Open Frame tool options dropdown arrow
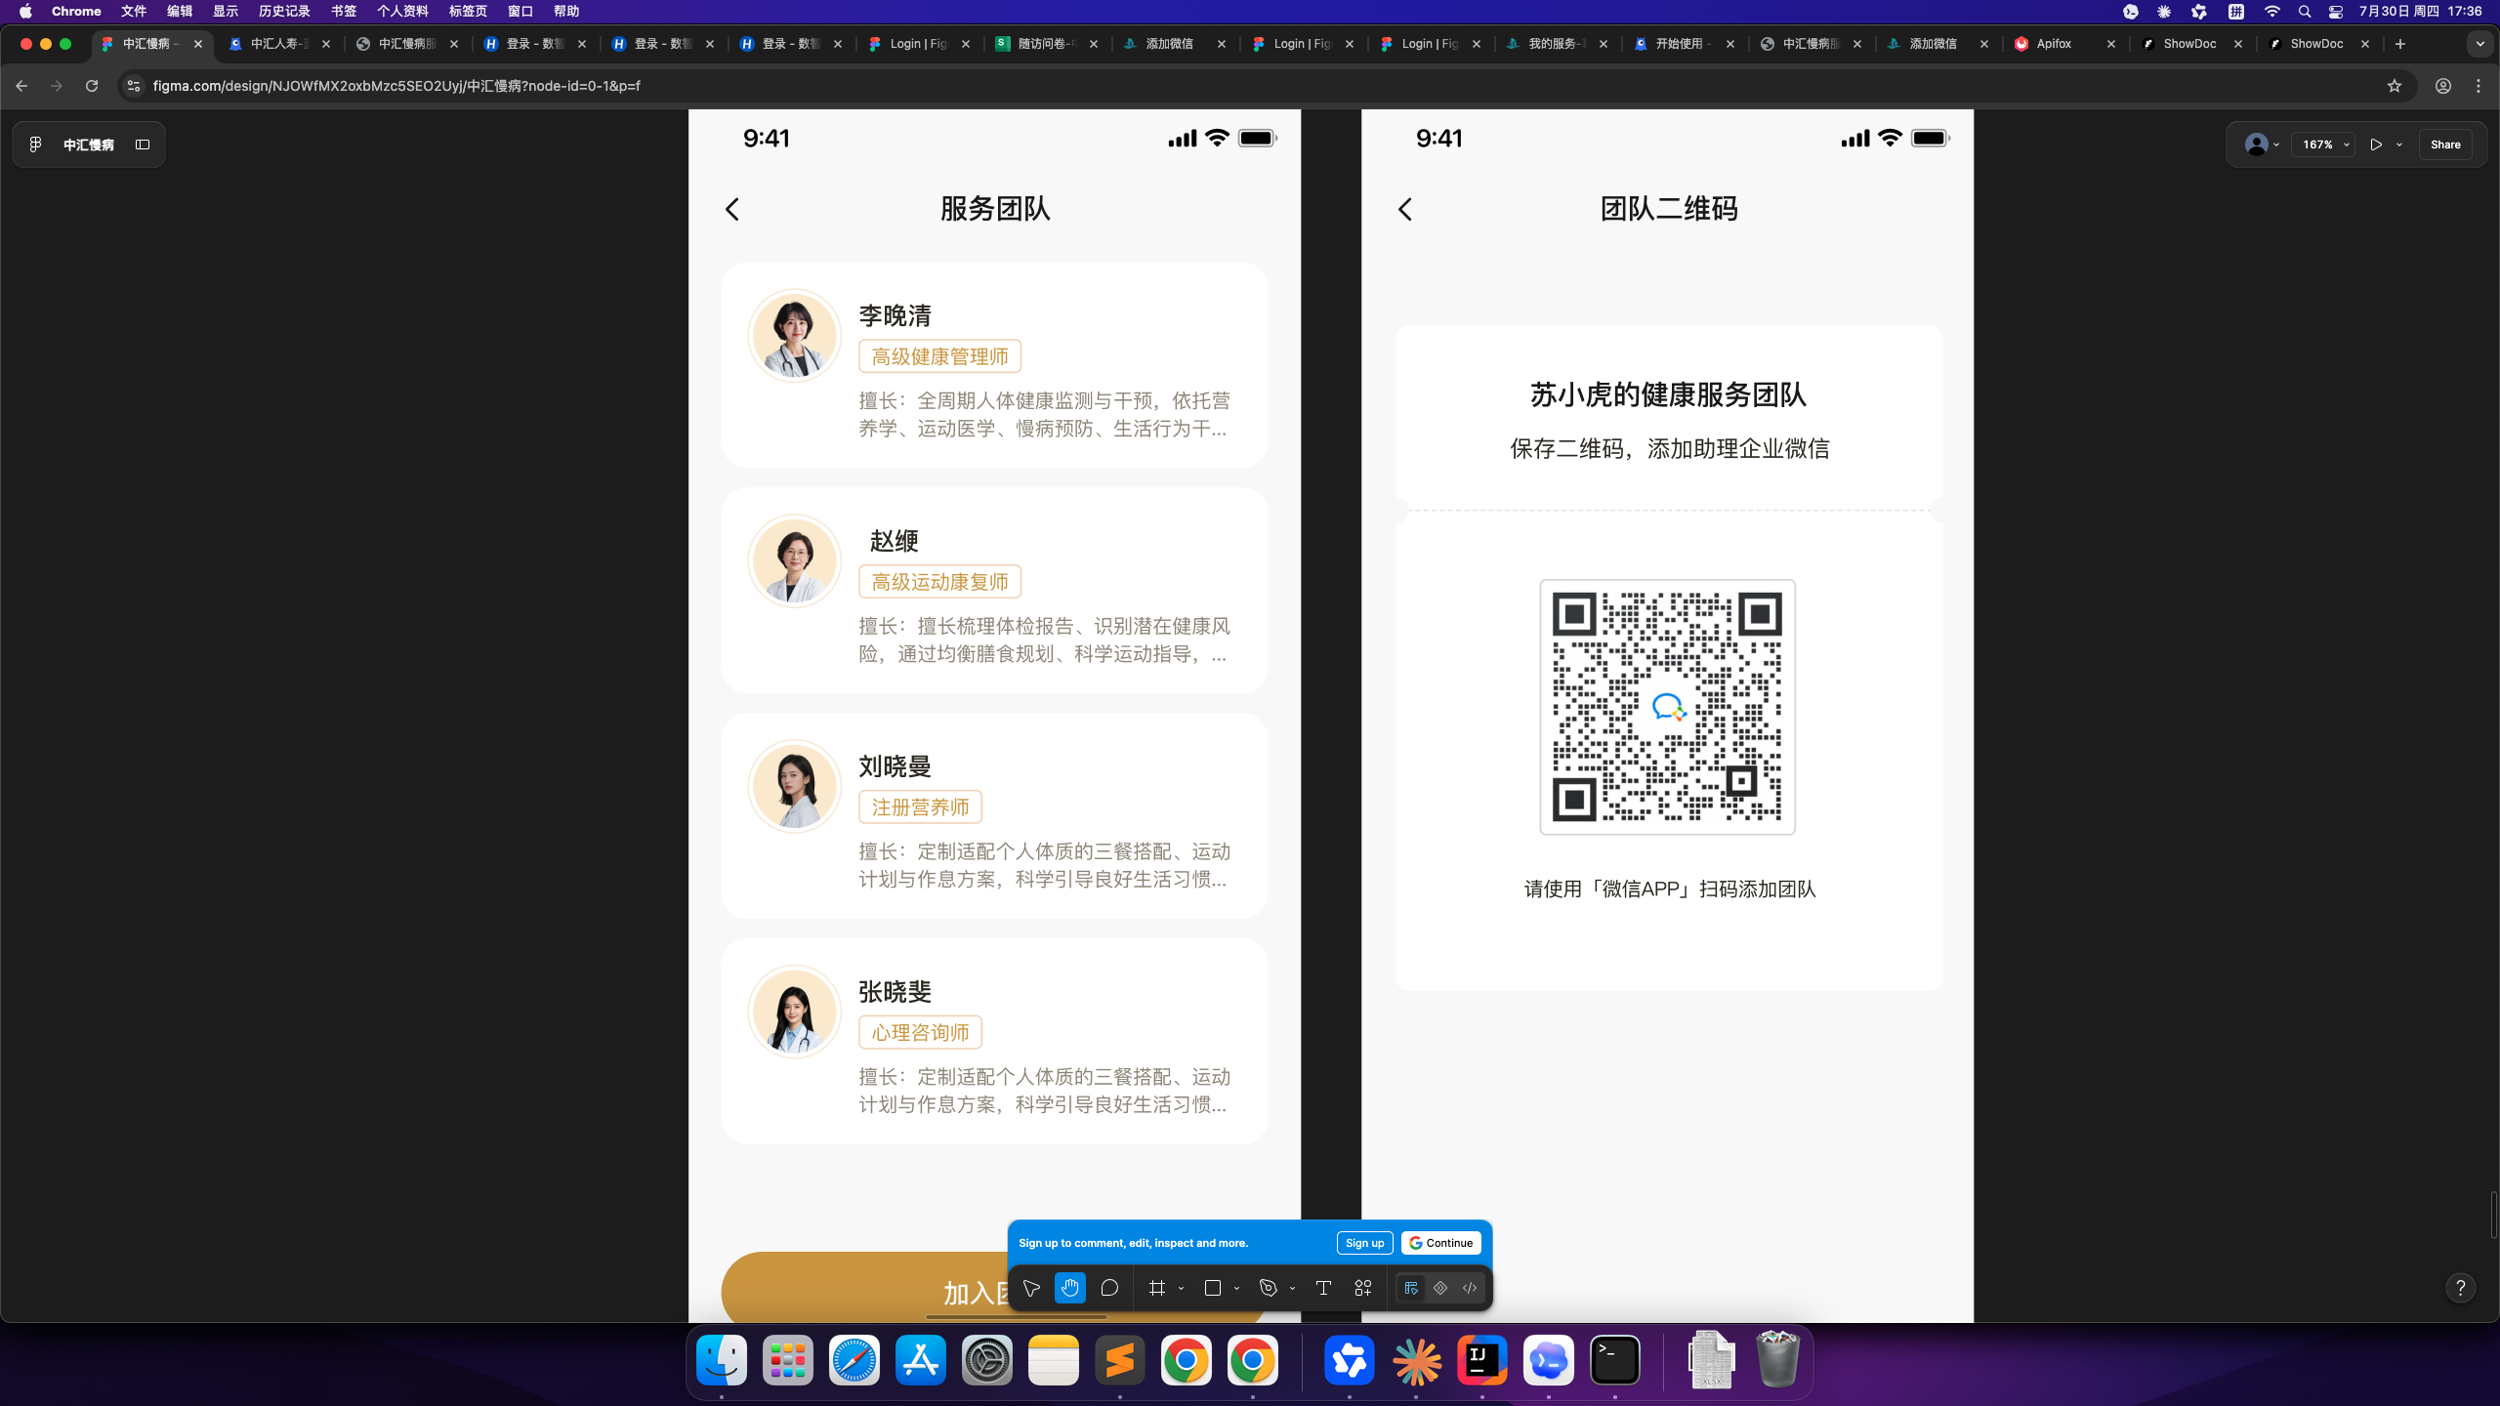2500x1406 pixels. [1182, 1289]
